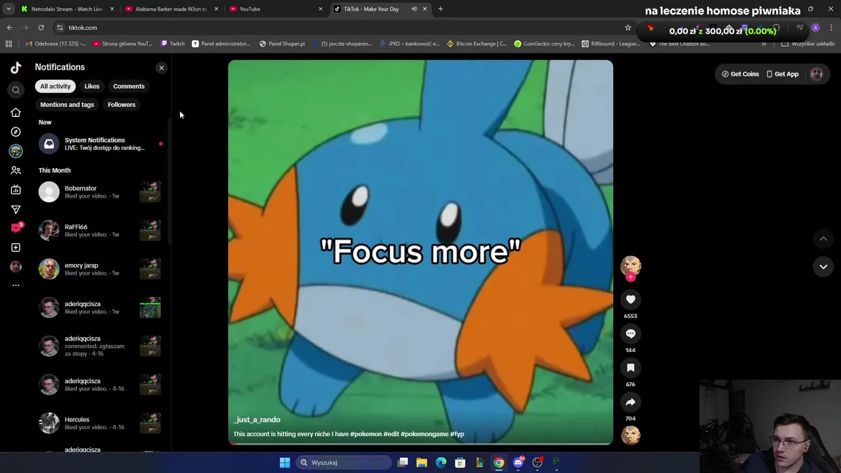Bookmark the video with save icon

coord(631,368)
